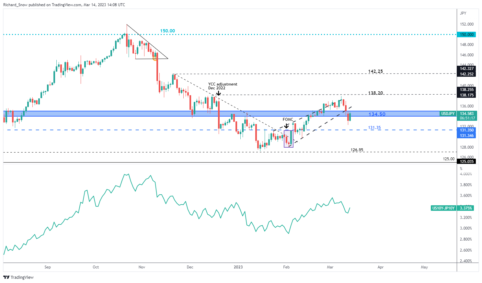Click the teal 150.000 price axis tag
Viewport: 482px width, 283px height.
tap(466, 34)
